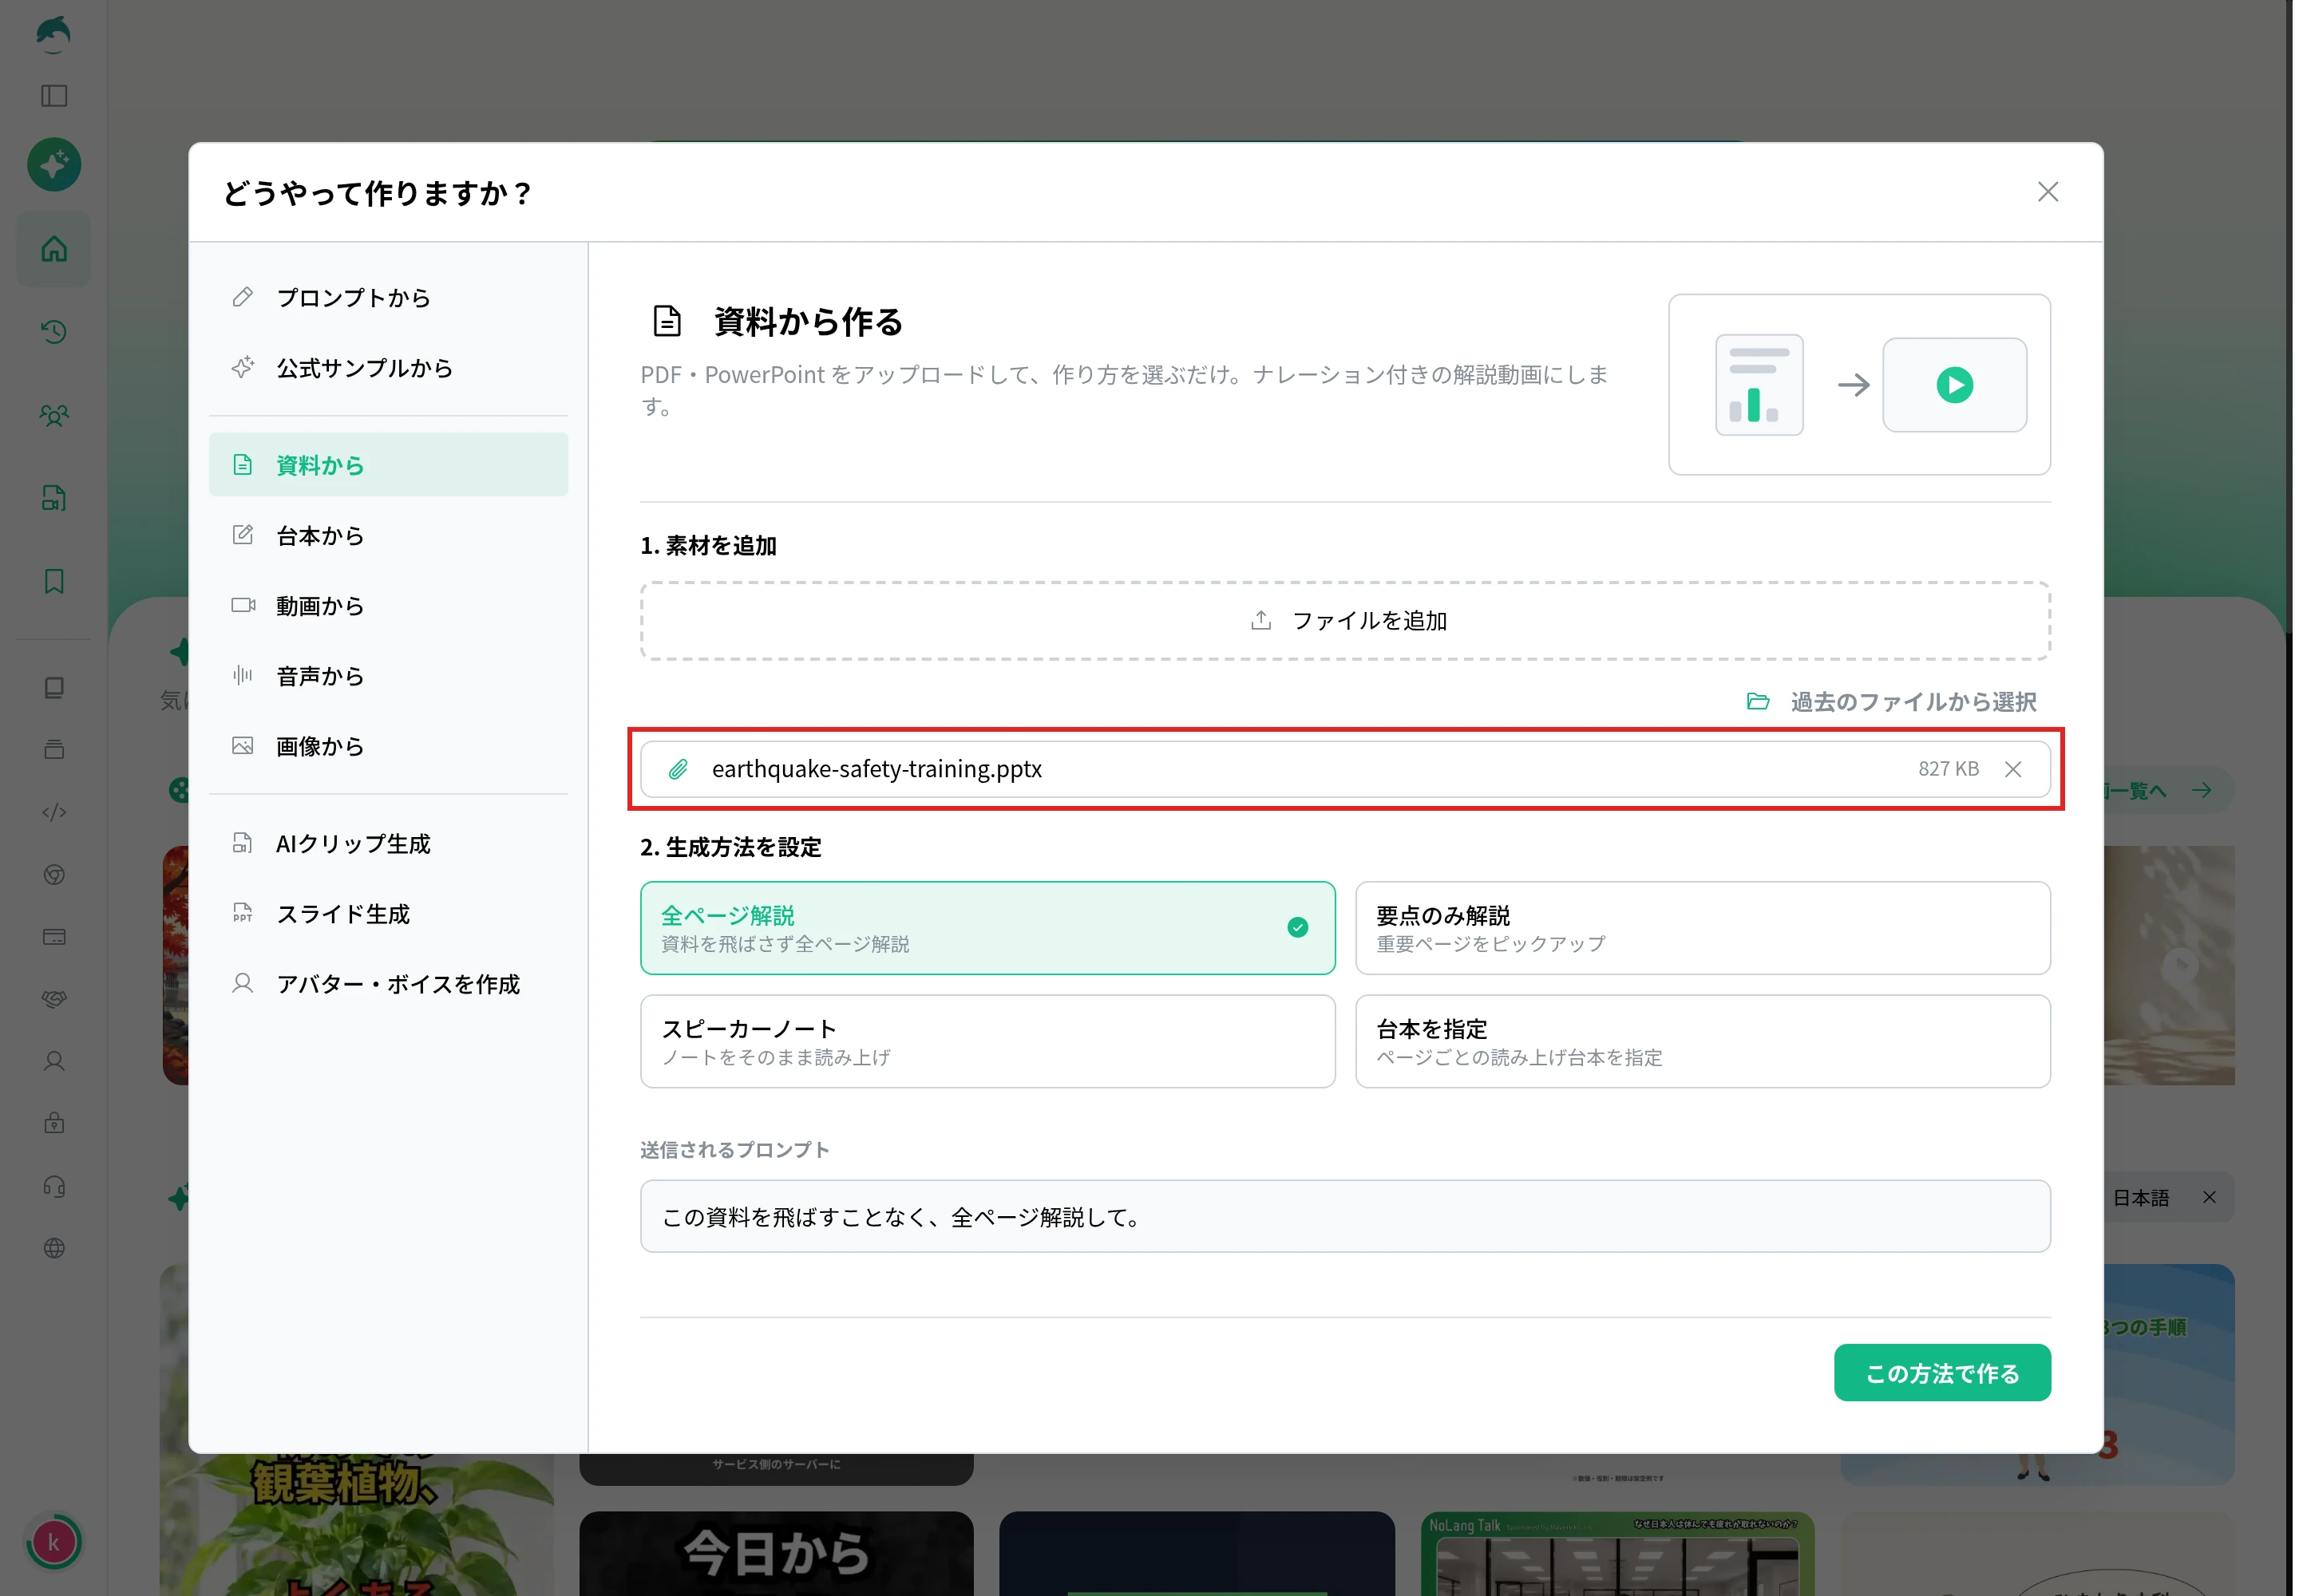The width and height of the screenshot is (2299, 1596).
Task: Click the 827 KB file size label
Action: (x=1948, y=769)
